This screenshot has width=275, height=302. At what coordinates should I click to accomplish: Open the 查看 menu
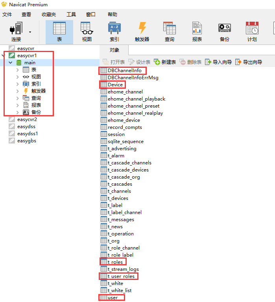tap(26, 15)
